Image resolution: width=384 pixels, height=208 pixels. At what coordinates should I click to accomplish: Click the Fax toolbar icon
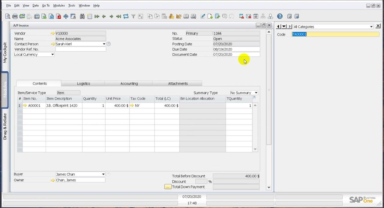point(37,16)
